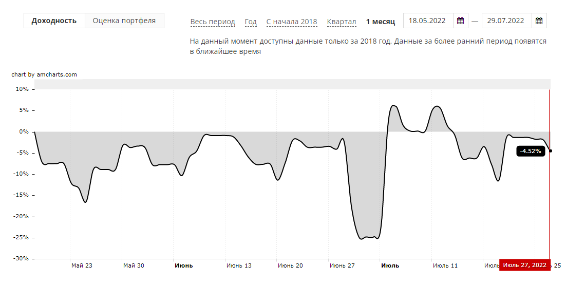
Task: Select the Весь период range
Action: coord(213,22)
